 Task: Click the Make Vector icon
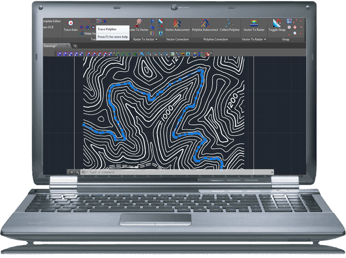pyautogui.click(x=82, y=34)
